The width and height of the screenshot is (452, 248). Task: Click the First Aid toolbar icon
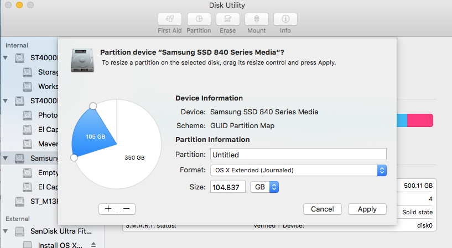170,20
